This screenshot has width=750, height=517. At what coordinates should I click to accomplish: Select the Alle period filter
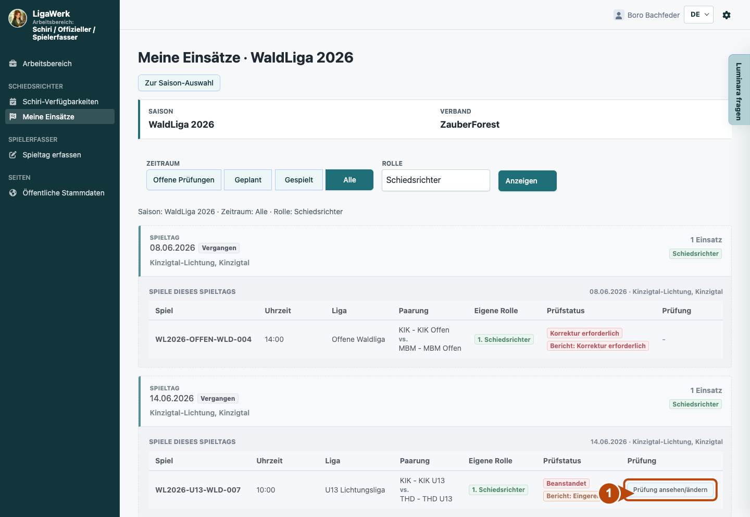[x=349, y=180]
